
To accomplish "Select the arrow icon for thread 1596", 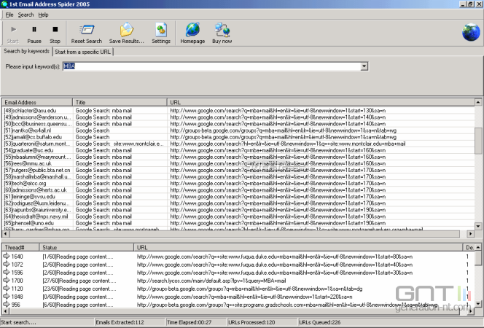I will (x=7, y=272).
